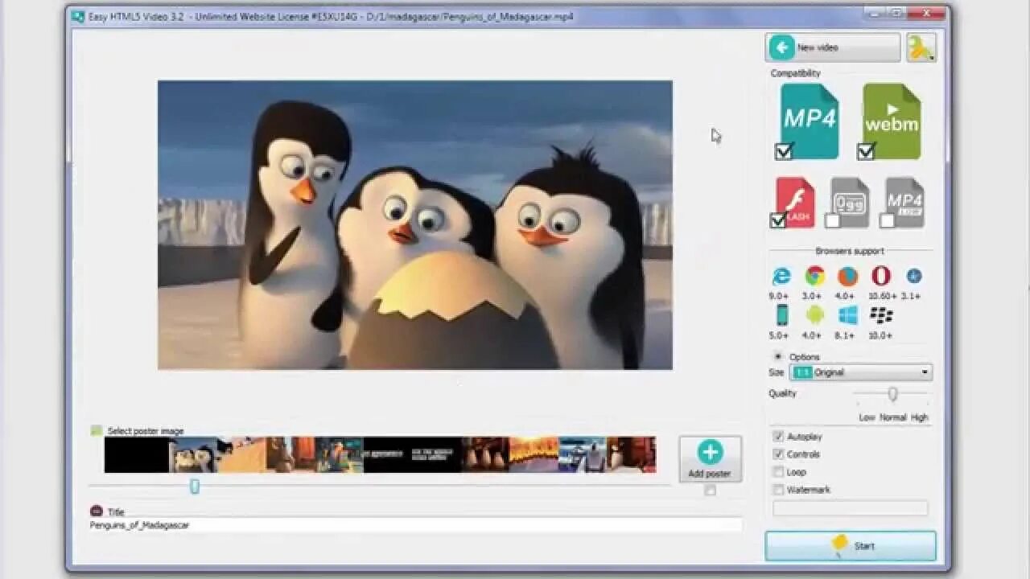1030x579 pixels.
Task: Toggle the Autoplay checkbox
Action: [778, 437]
